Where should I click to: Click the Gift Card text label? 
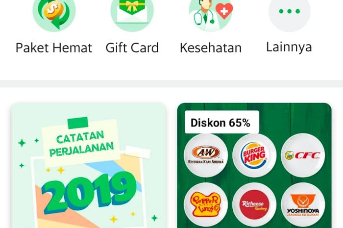pyautogui.click(x=132, y=48)
